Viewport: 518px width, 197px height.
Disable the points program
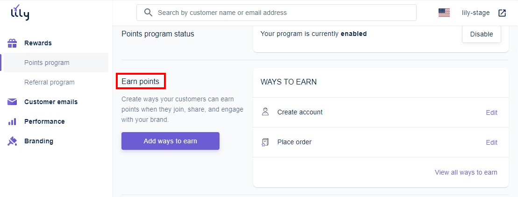coord(481,34)
